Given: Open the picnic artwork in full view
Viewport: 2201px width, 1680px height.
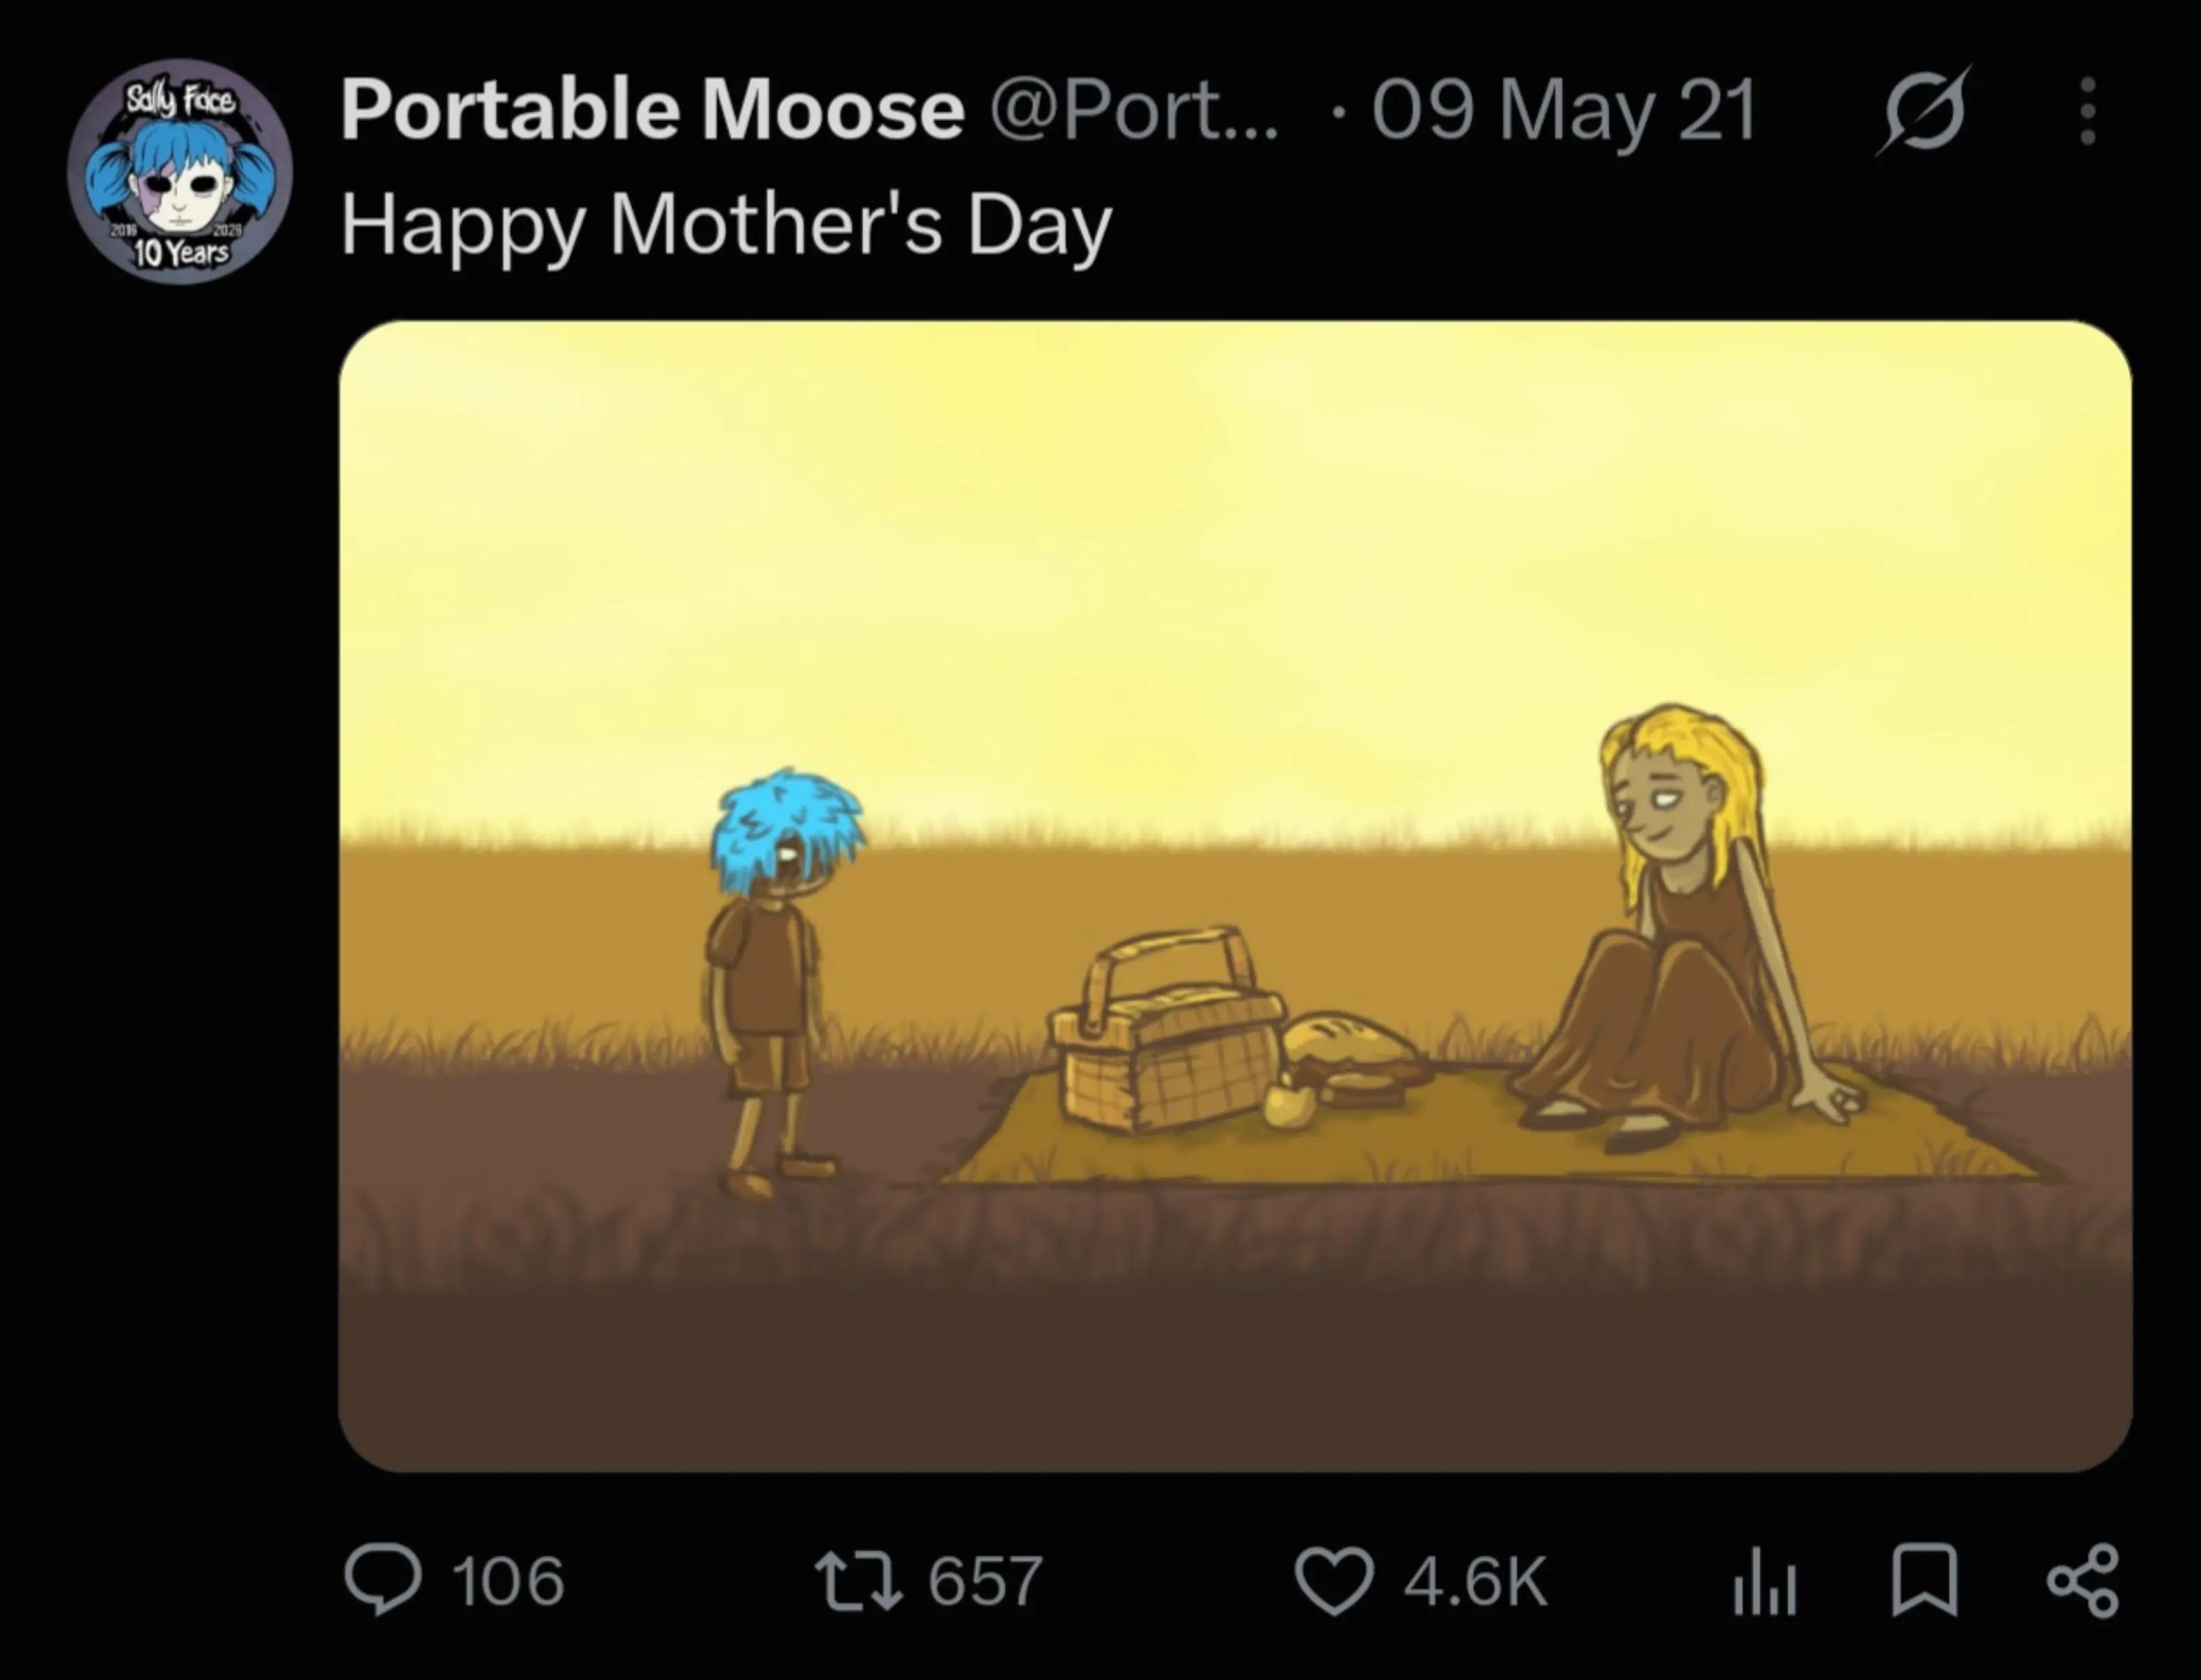Looking at the screenshot, I should 1235,896.
